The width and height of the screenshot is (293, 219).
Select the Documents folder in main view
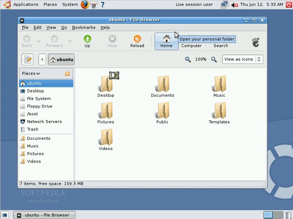pyautogui.click(x=162, y=85)
